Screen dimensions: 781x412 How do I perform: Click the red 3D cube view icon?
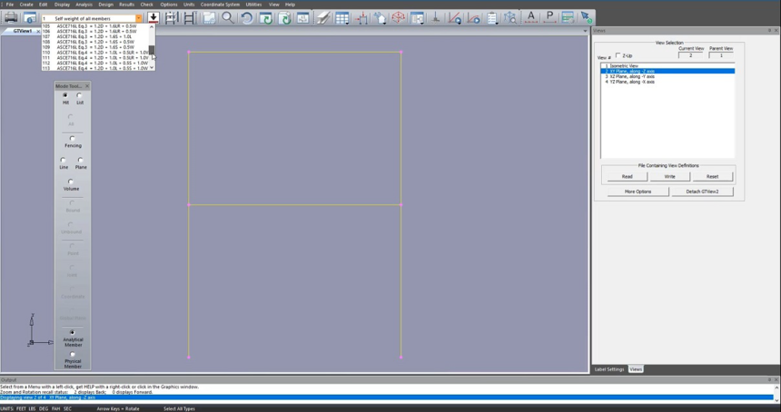(x=398, y=18)
